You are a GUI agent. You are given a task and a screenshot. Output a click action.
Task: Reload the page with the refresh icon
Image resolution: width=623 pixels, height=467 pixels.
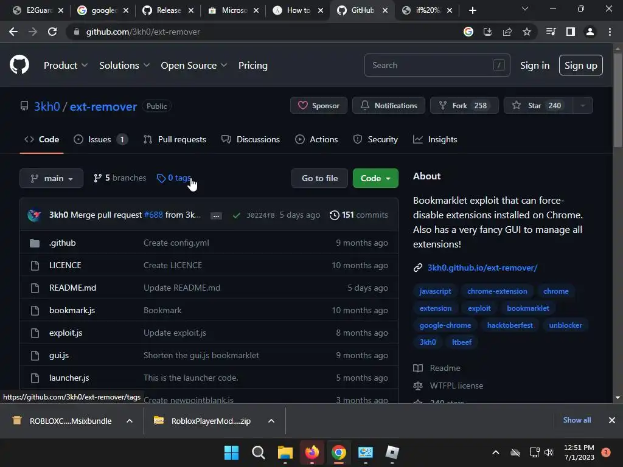(x=52, y=32)
